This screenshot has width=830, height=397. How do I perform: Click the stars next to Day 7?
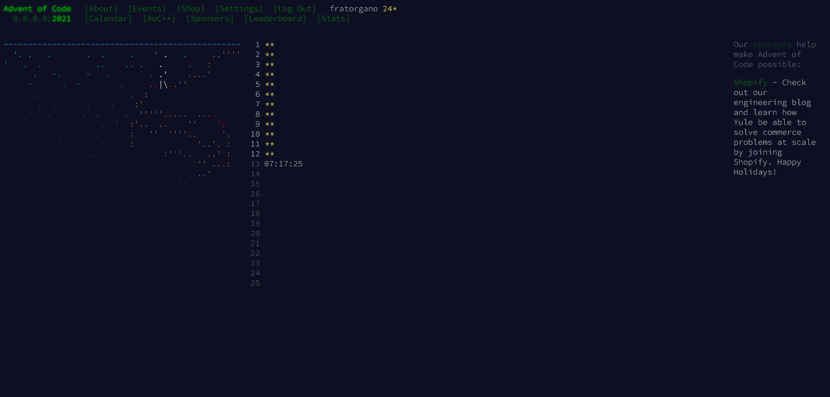pos(269,104)
